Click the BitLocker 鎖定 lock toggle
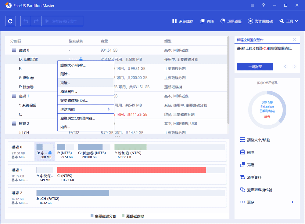Viewport: 305px width, 224px height. [267, 116]
